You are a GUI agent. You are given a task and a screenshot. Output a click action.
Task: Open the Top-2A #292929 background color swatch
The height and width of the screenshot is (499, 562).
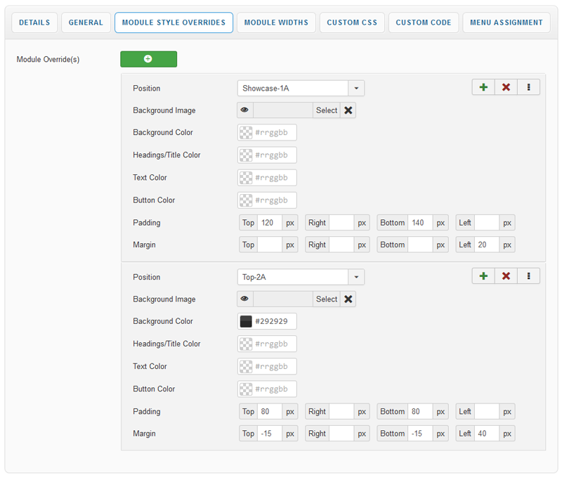246,322
